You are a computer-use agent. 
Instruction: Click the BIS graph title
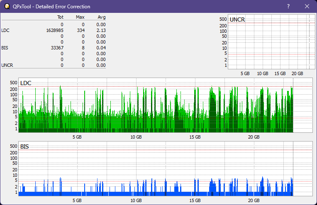[24, 146]
